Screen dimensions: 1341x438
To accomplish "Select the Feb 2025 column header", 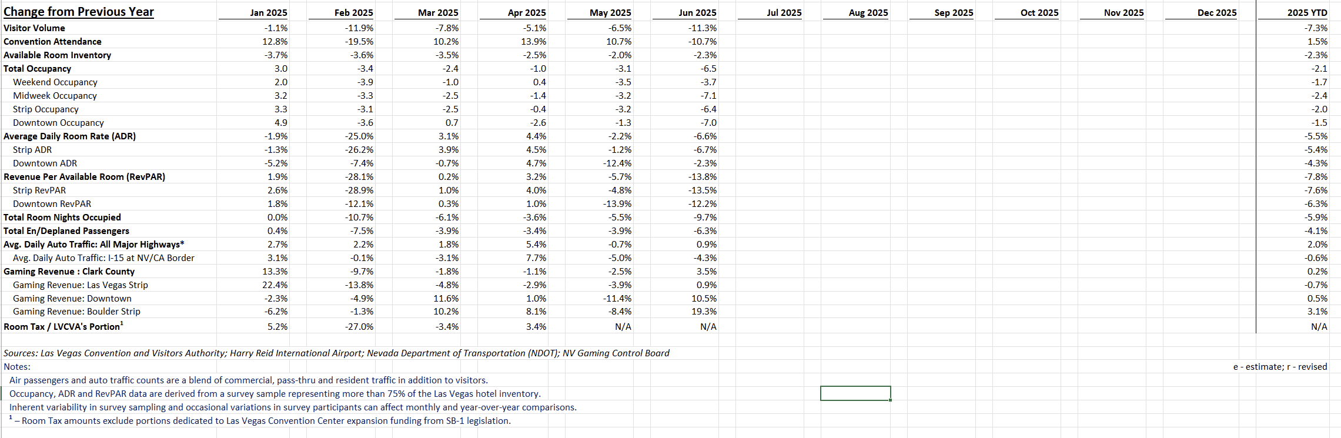I will tap(354, 12).
